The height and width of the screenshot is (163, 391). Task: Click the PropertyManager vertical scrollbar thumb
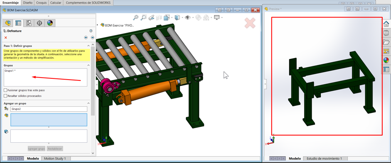click(93, 81)
